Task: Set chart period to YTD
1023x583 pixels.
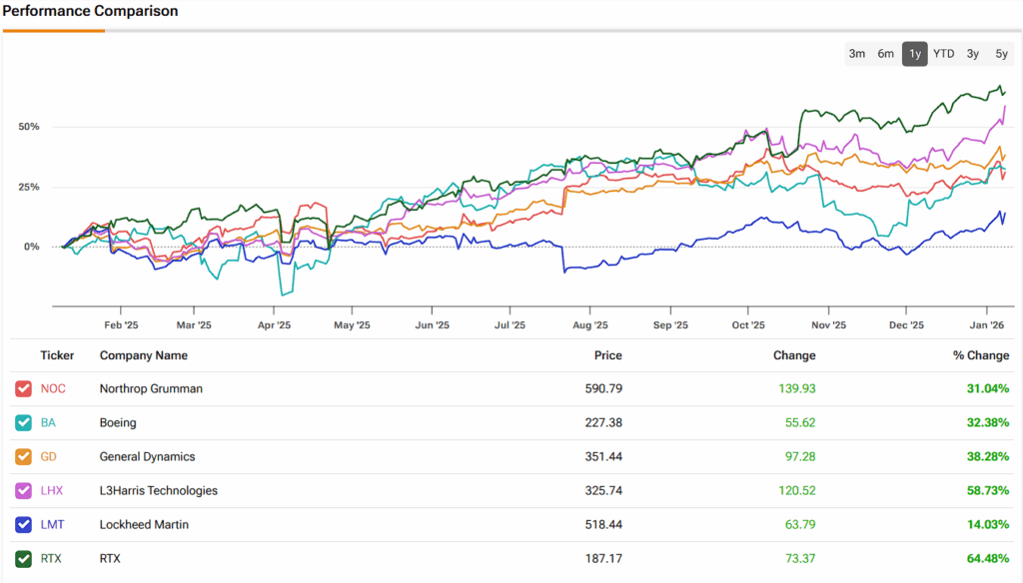Action: 943,54
